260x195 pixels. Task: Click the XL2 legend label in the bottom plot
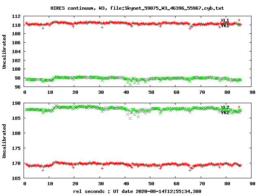[225, 107]
